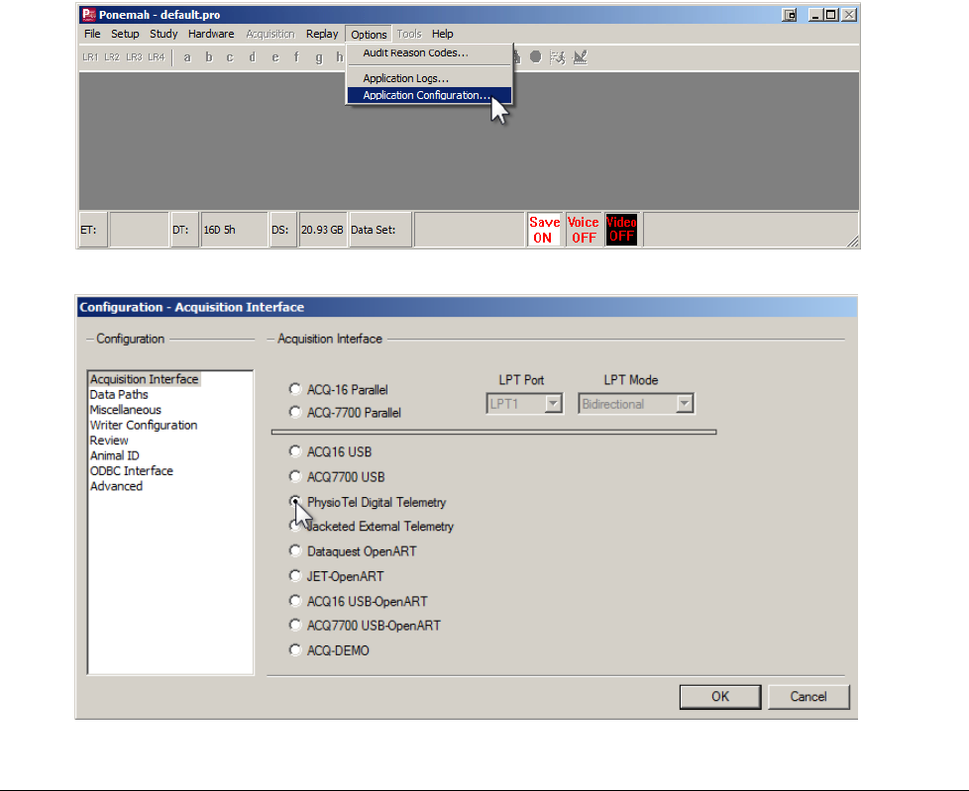969x791 pixels.
Task: Select Writer Configuration in list
Action: 144,426
